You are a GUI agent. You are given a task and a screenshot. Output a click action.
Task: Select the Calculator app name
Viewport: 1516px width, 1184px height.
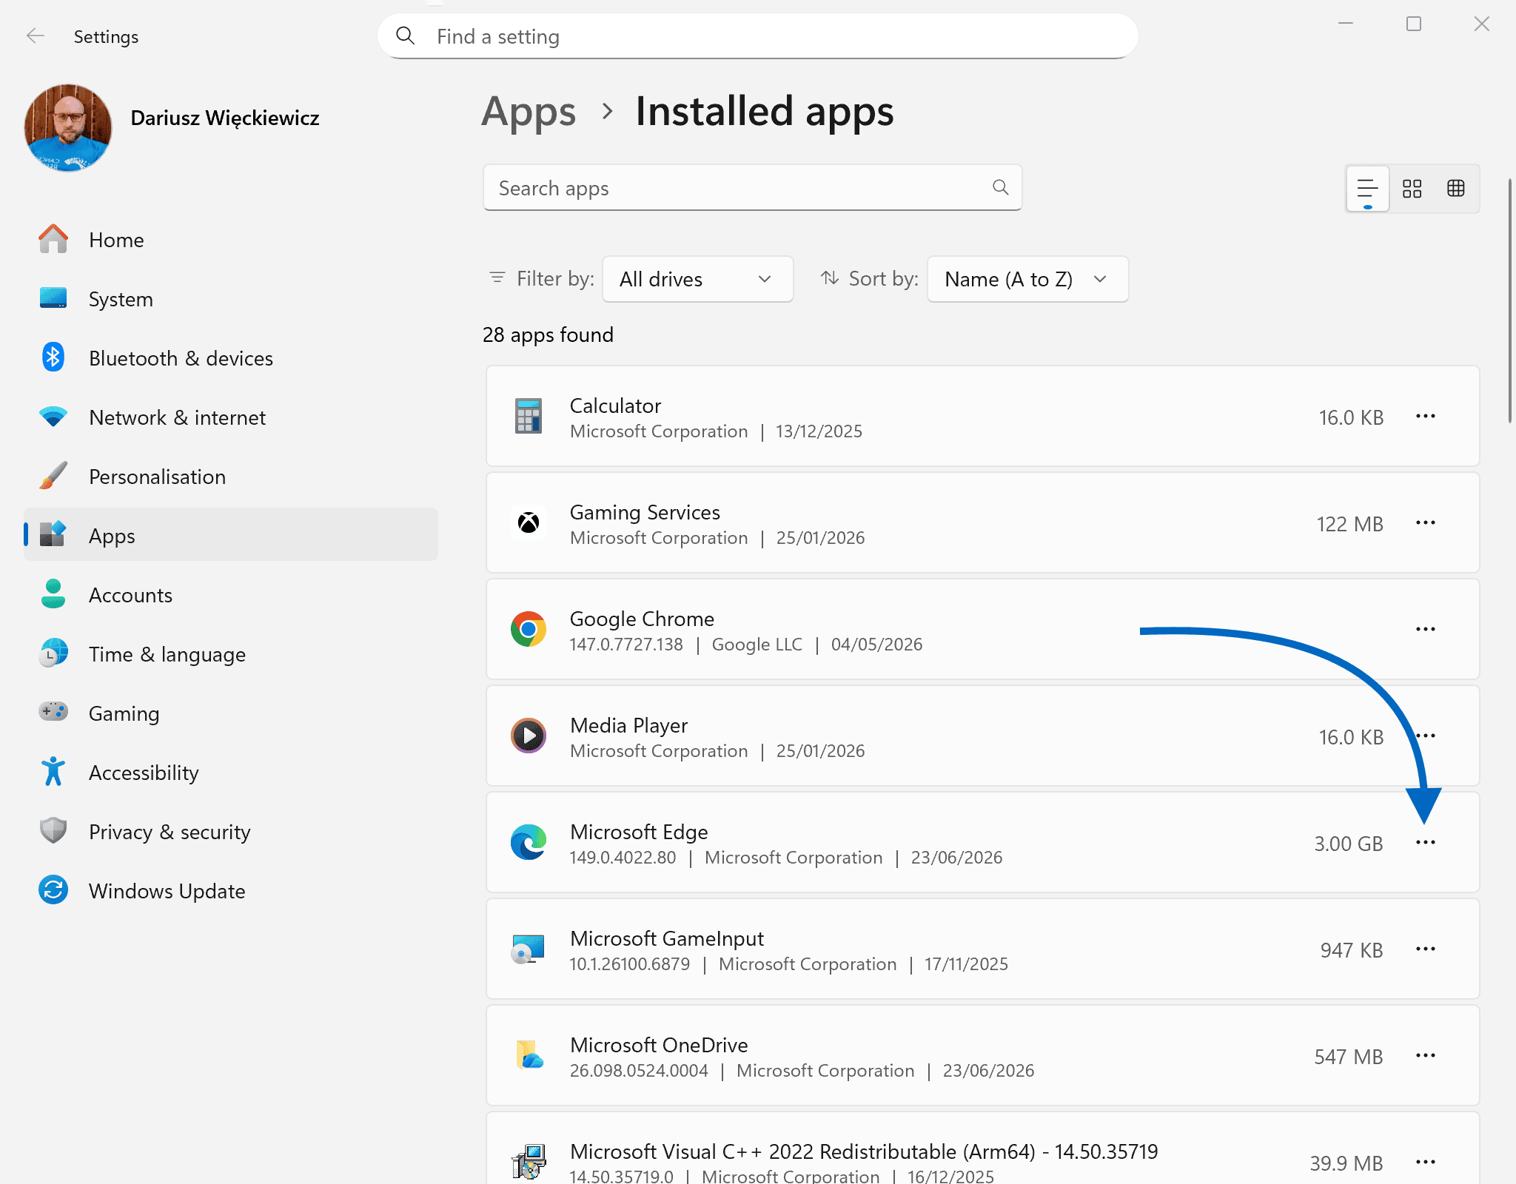pos(615,406)
